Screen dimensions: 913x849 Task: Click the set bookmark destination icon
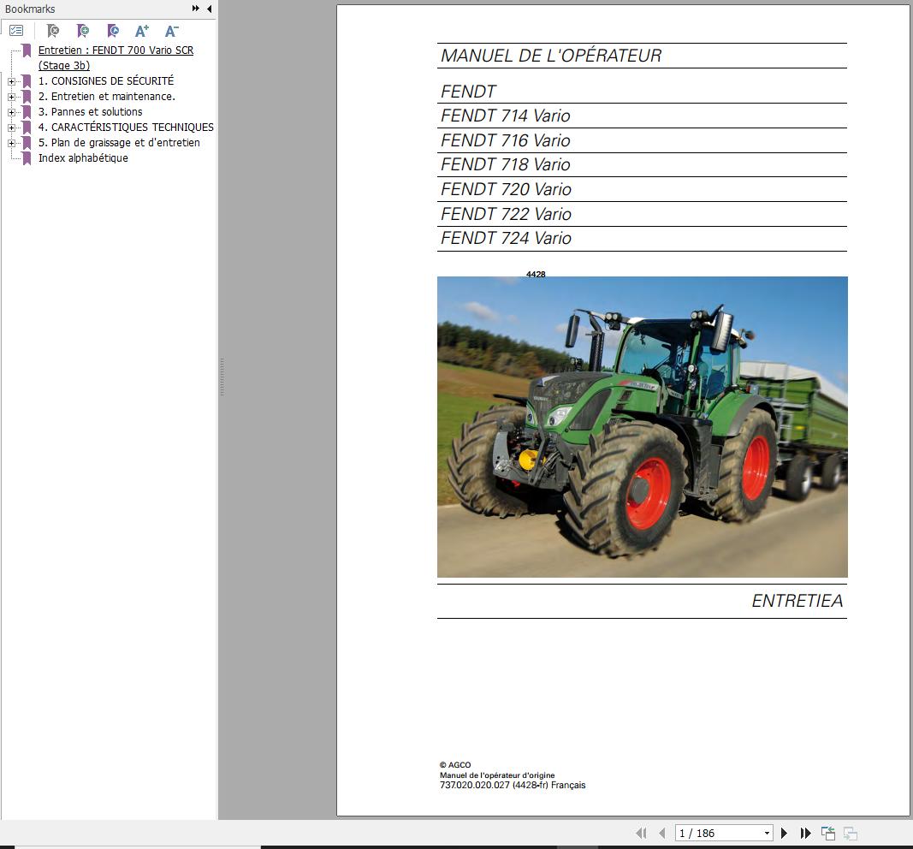tap(113, 30)
